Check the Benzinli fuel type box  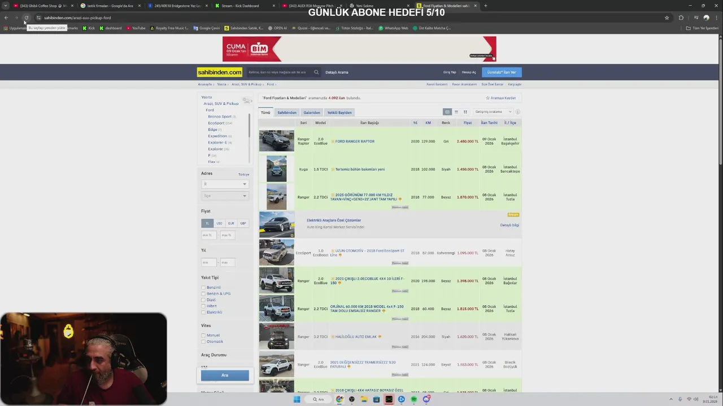click(x=203, y=288)
